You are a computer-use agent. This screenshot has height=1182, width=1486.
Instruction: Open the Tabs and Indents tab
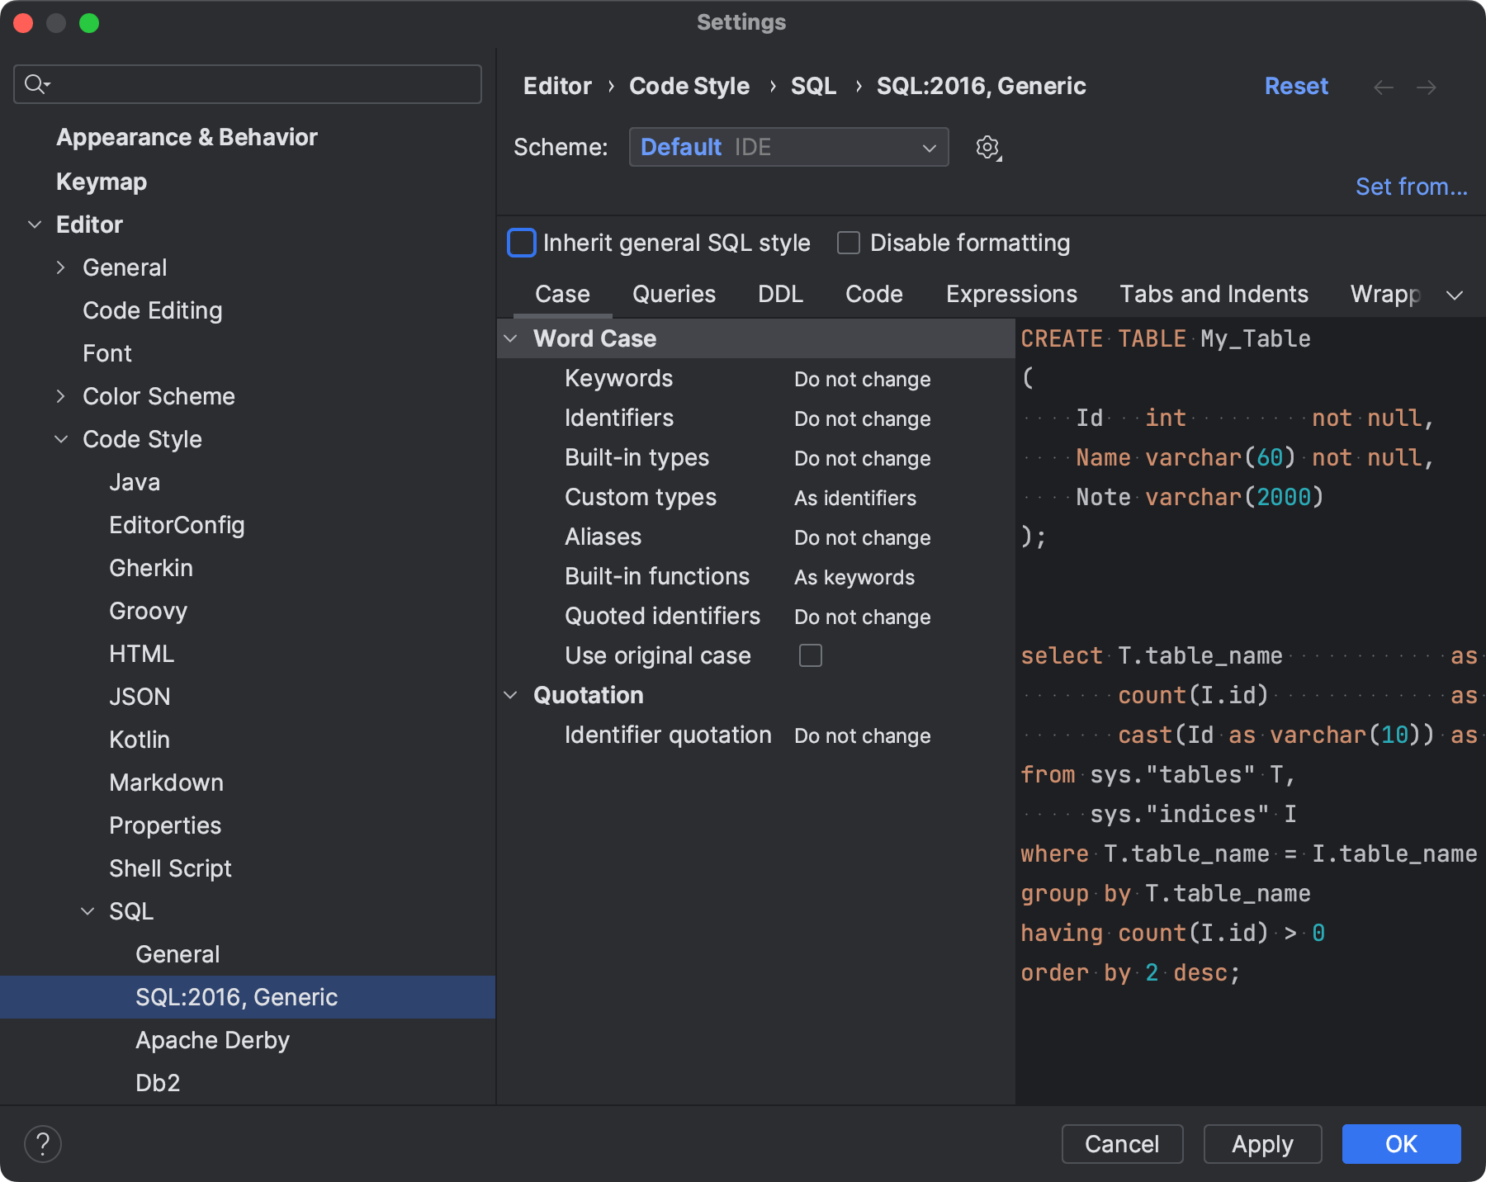click(x=1214, y=294)
